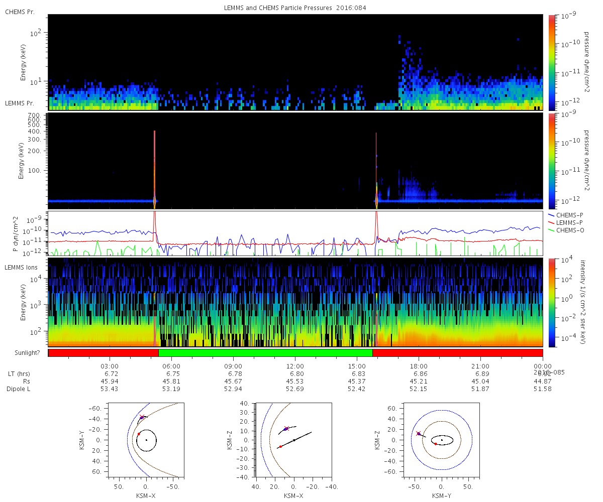Click the 18:00 time axis tick label
Viewport: 603px width, 502px height.
(x=419, y=366)
